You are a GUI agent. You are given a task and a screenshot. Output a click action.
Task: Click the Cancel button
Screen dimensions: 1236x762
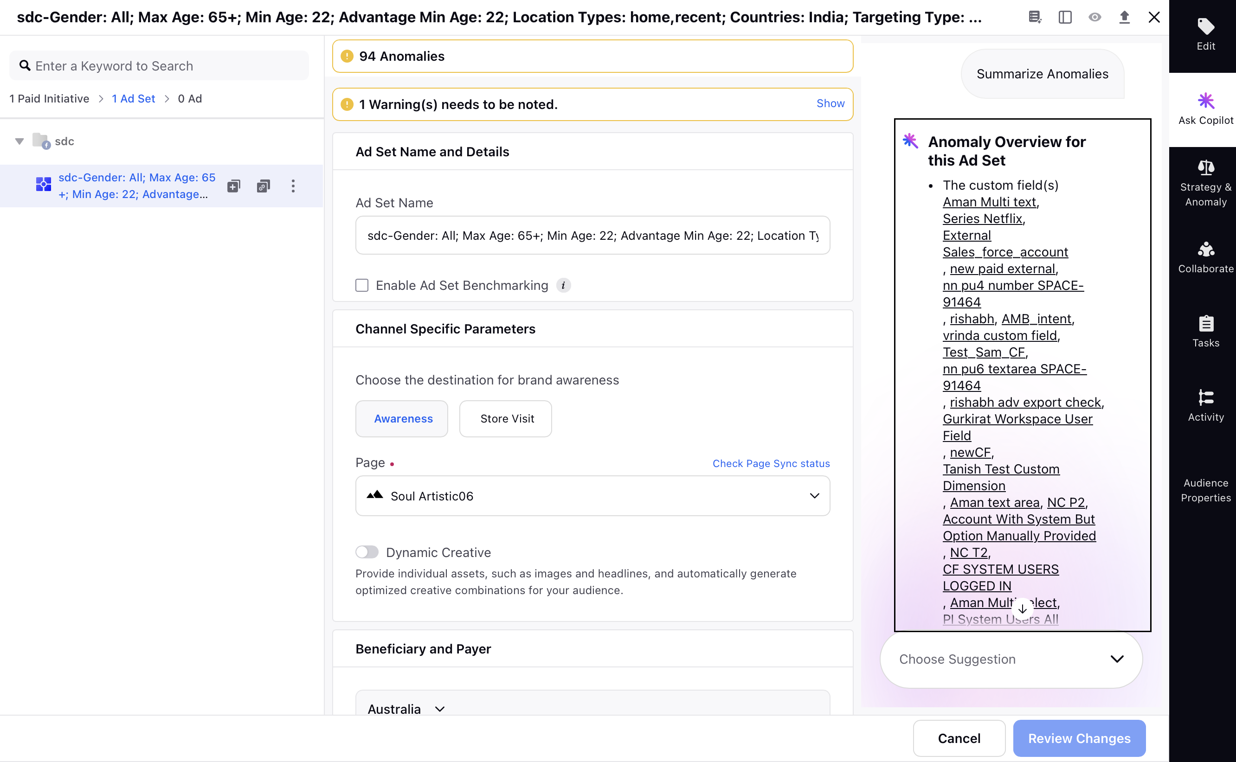959,738
